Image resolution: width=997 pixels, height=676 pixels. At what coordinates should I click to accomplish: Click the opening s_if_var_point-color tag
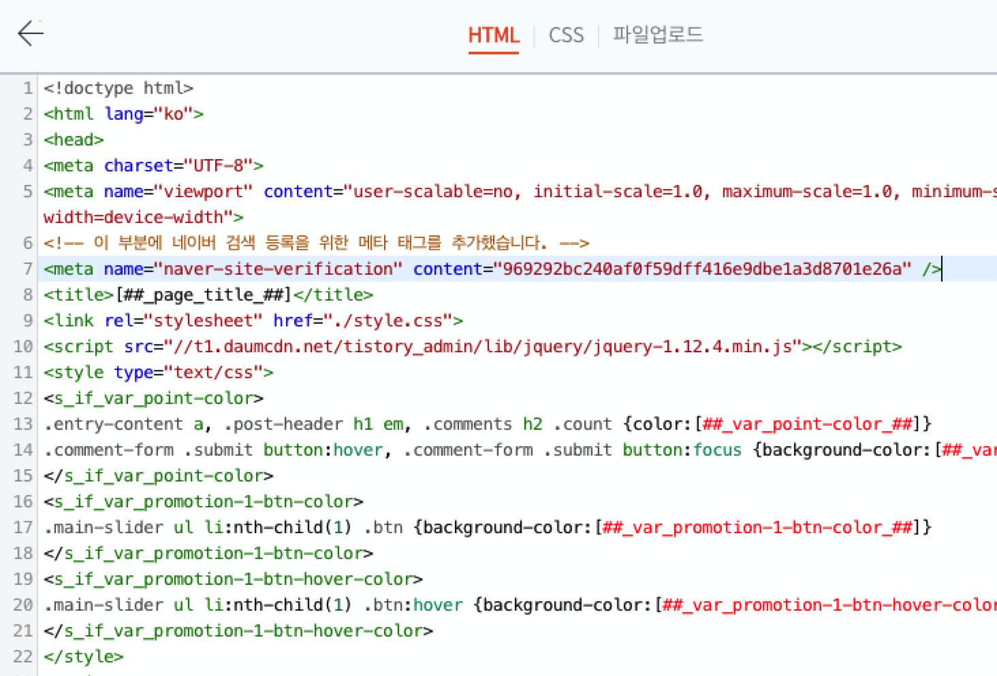coord(153,398)
